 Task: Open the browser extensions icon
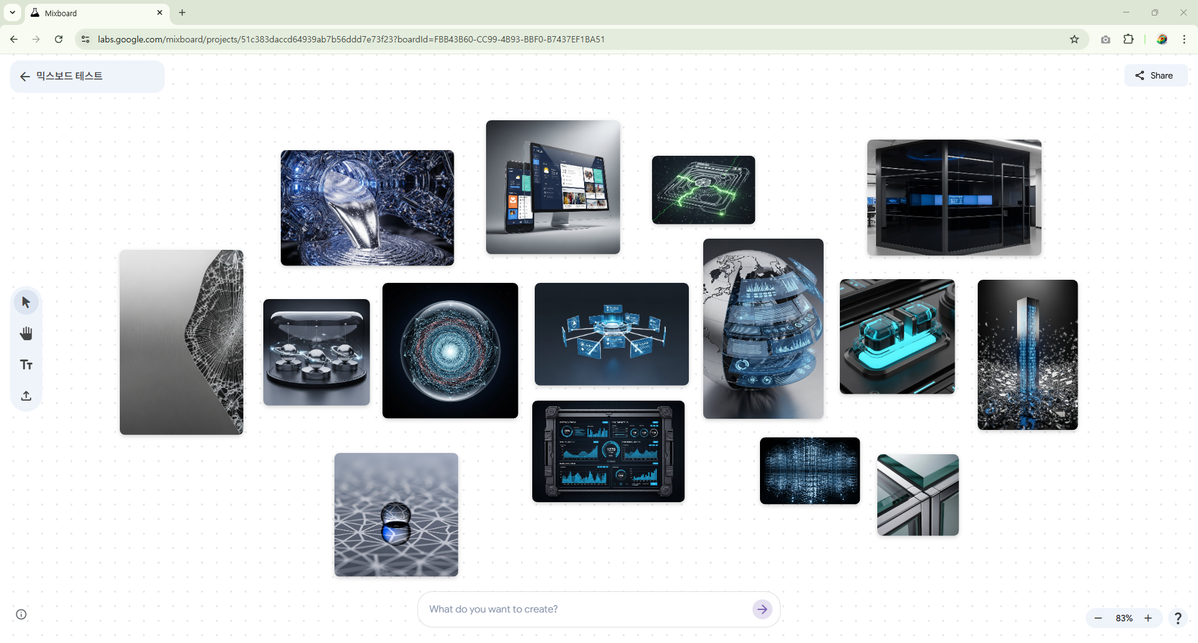point(1128,39)
